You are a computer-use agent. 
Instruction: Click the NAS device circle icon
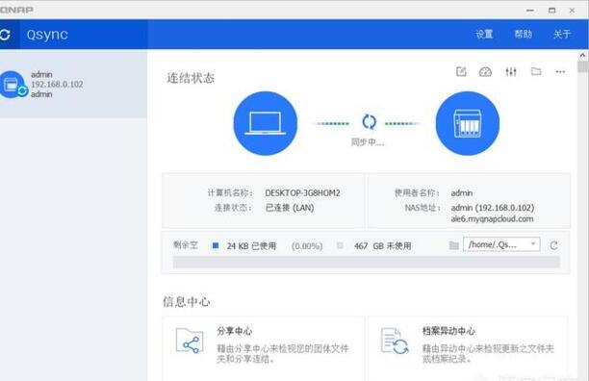(468, 123)
